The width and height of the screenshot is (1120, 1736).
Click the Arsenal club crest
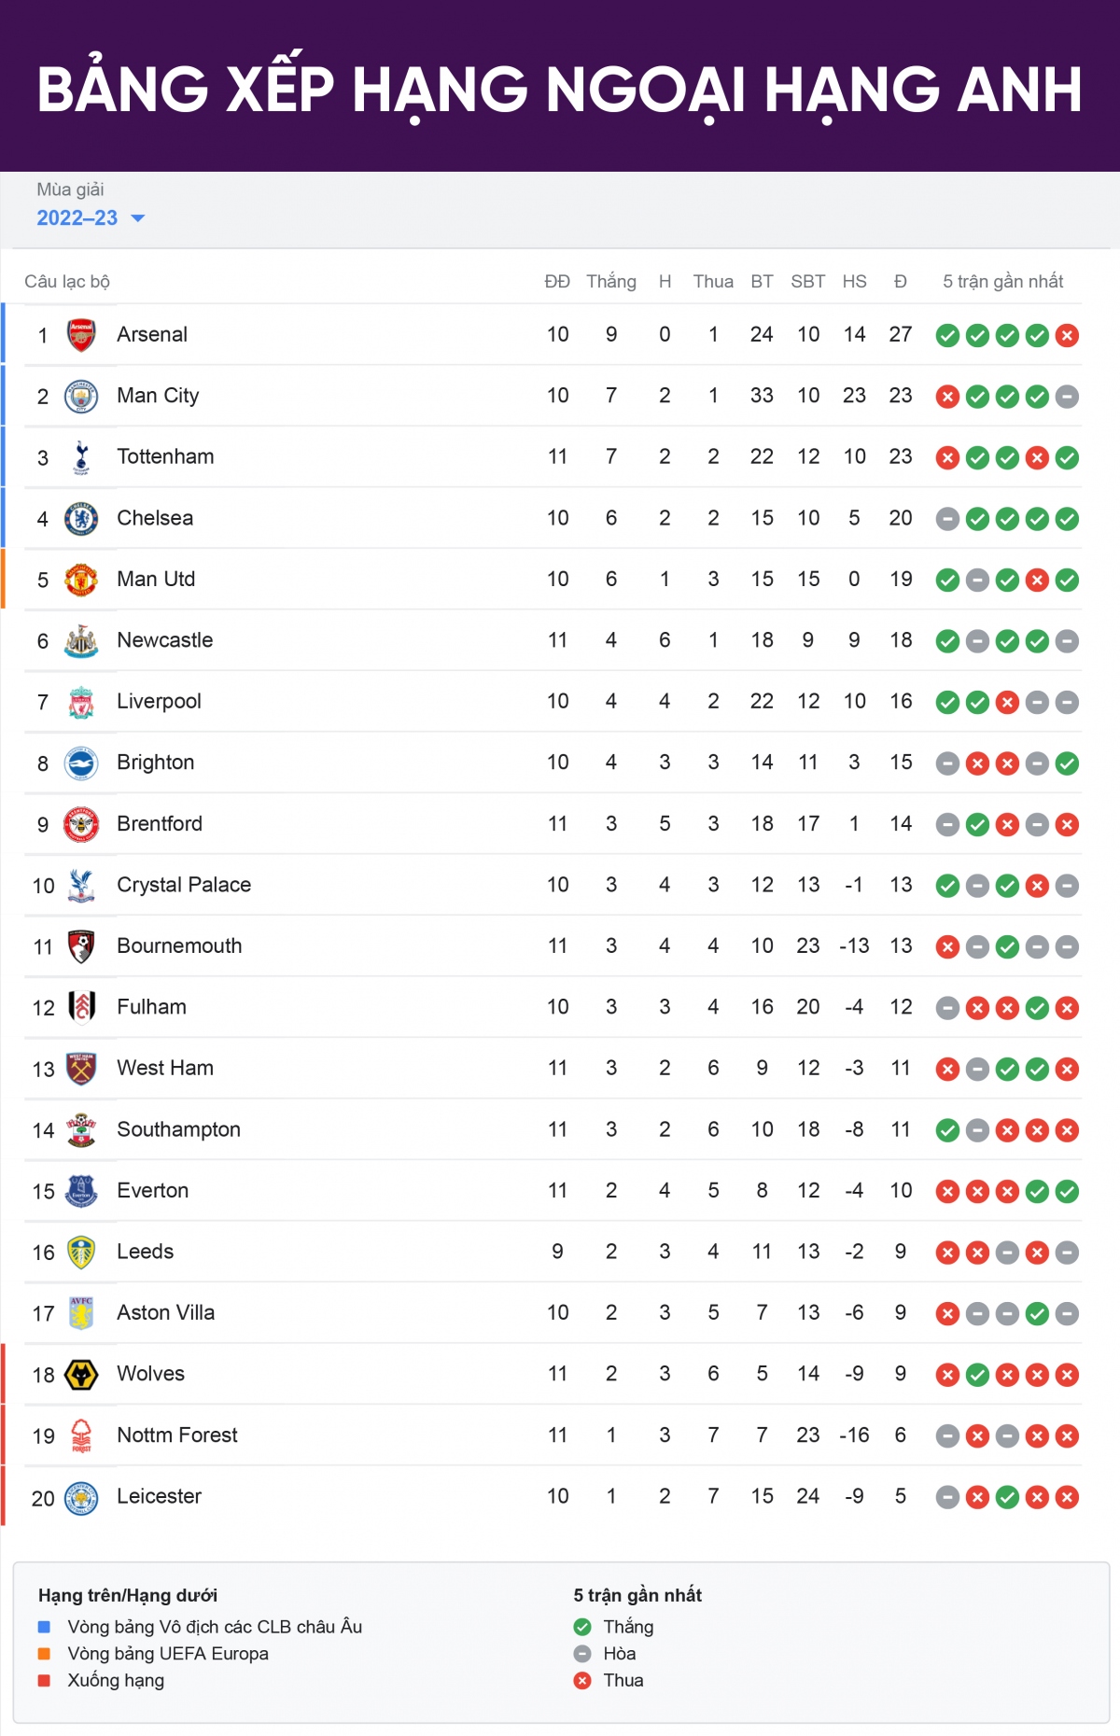[81, 335]
